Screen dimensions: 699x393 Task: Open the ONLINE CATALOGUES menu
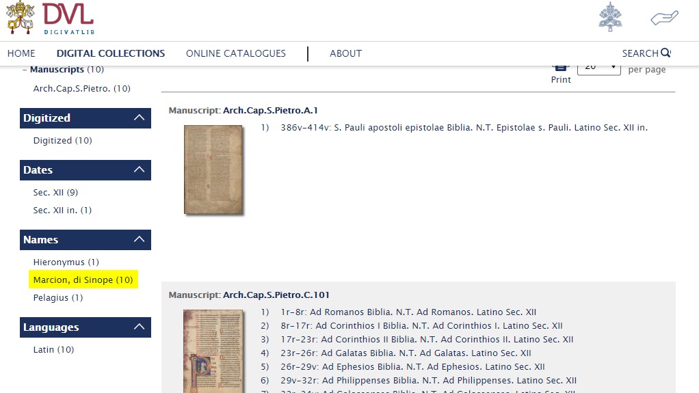pos(236,53)
